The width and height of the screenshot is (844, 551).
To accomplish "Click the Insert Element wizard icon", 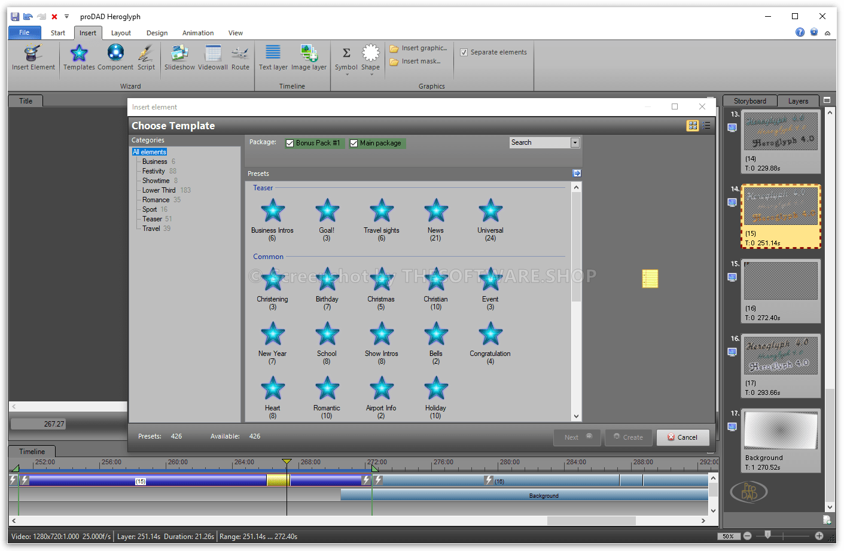I will (x=33, y=54).
